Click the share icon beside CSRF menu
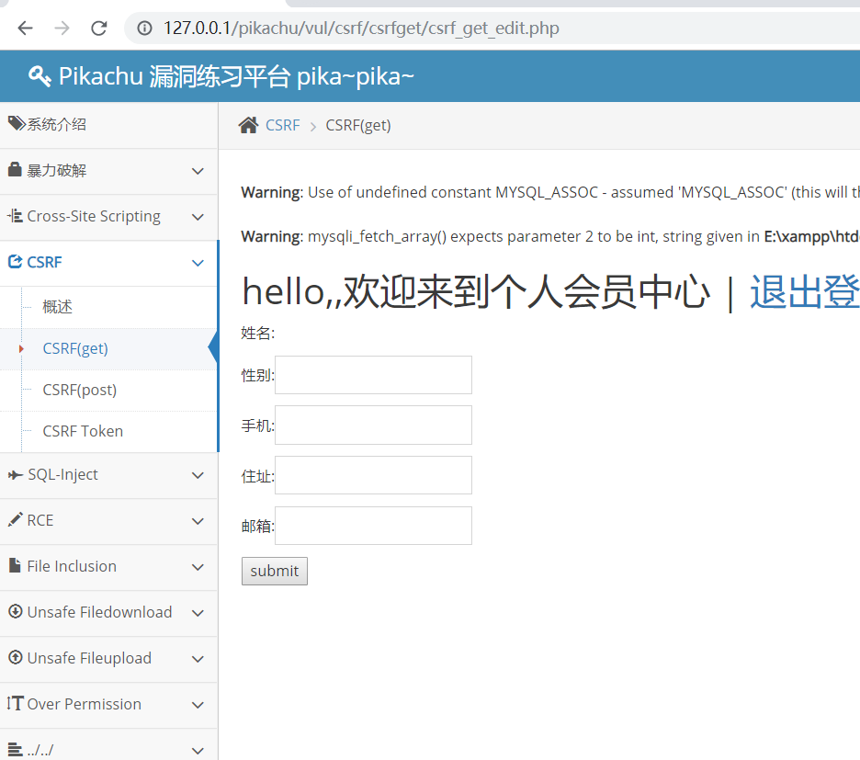 (15, 262)
